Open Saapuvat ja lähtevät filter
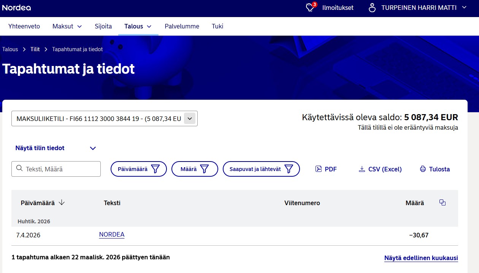 (261, 169)
